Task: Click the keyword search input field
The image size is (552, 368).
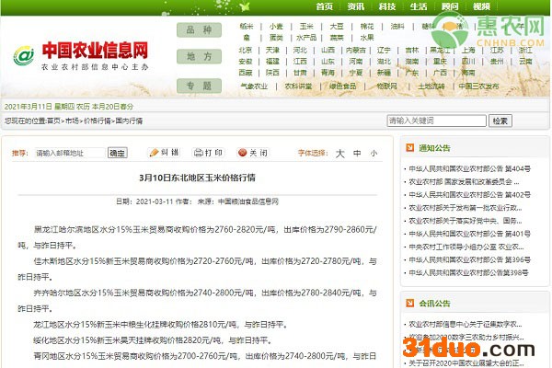Action: coord(436,121)
